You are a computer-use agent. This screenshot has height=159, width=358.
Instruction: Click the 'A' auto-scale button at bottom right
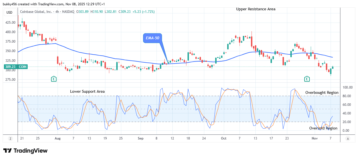click(x=348, y=138)
